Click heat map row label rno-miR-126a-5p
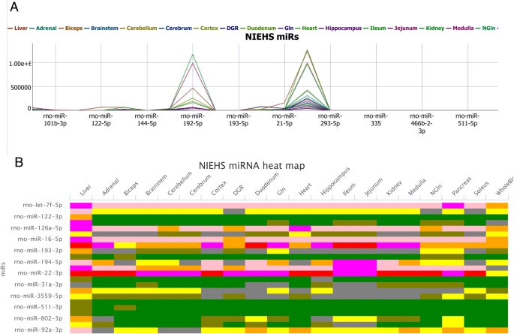 coord(37,228)
